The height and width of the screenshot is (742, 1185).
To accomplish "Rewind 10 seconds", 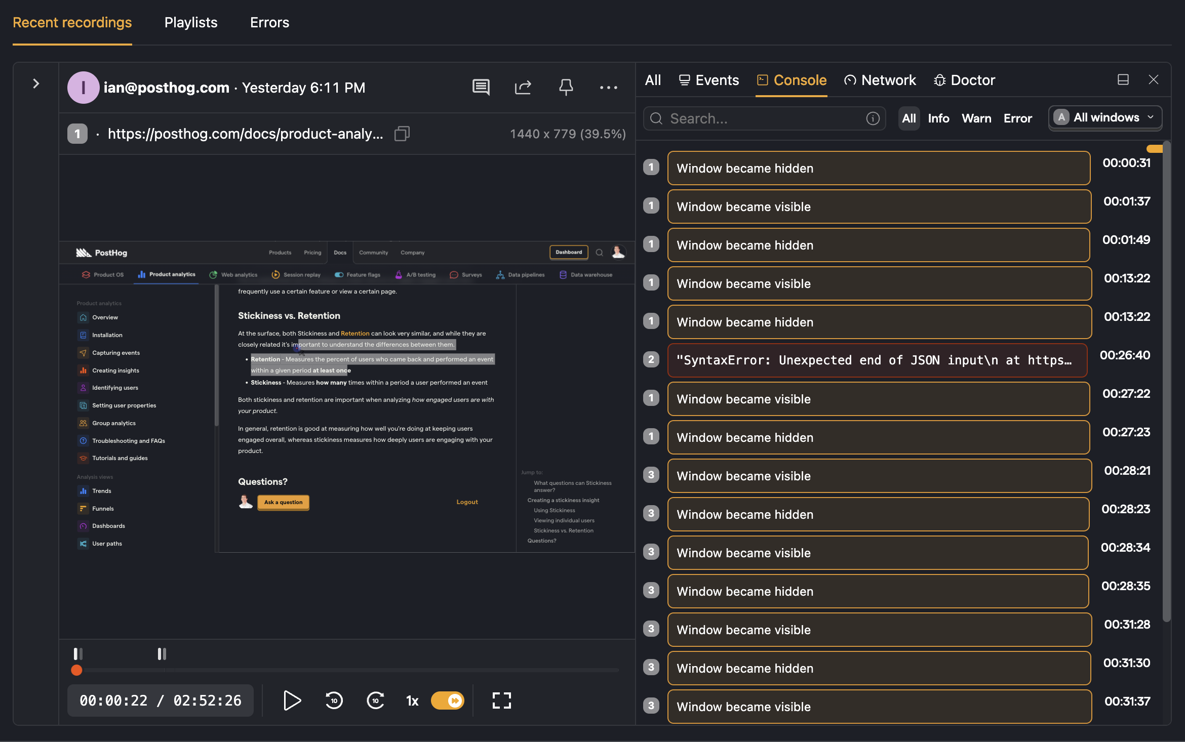I will click(x=334, y=700).
